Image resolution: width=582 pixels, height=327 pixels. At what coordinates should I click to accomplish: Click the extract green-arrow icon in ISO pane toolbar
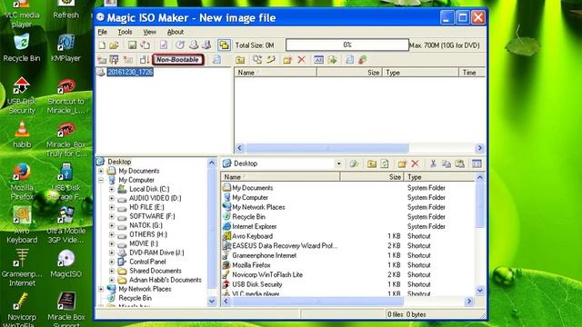tap(332, 60)
